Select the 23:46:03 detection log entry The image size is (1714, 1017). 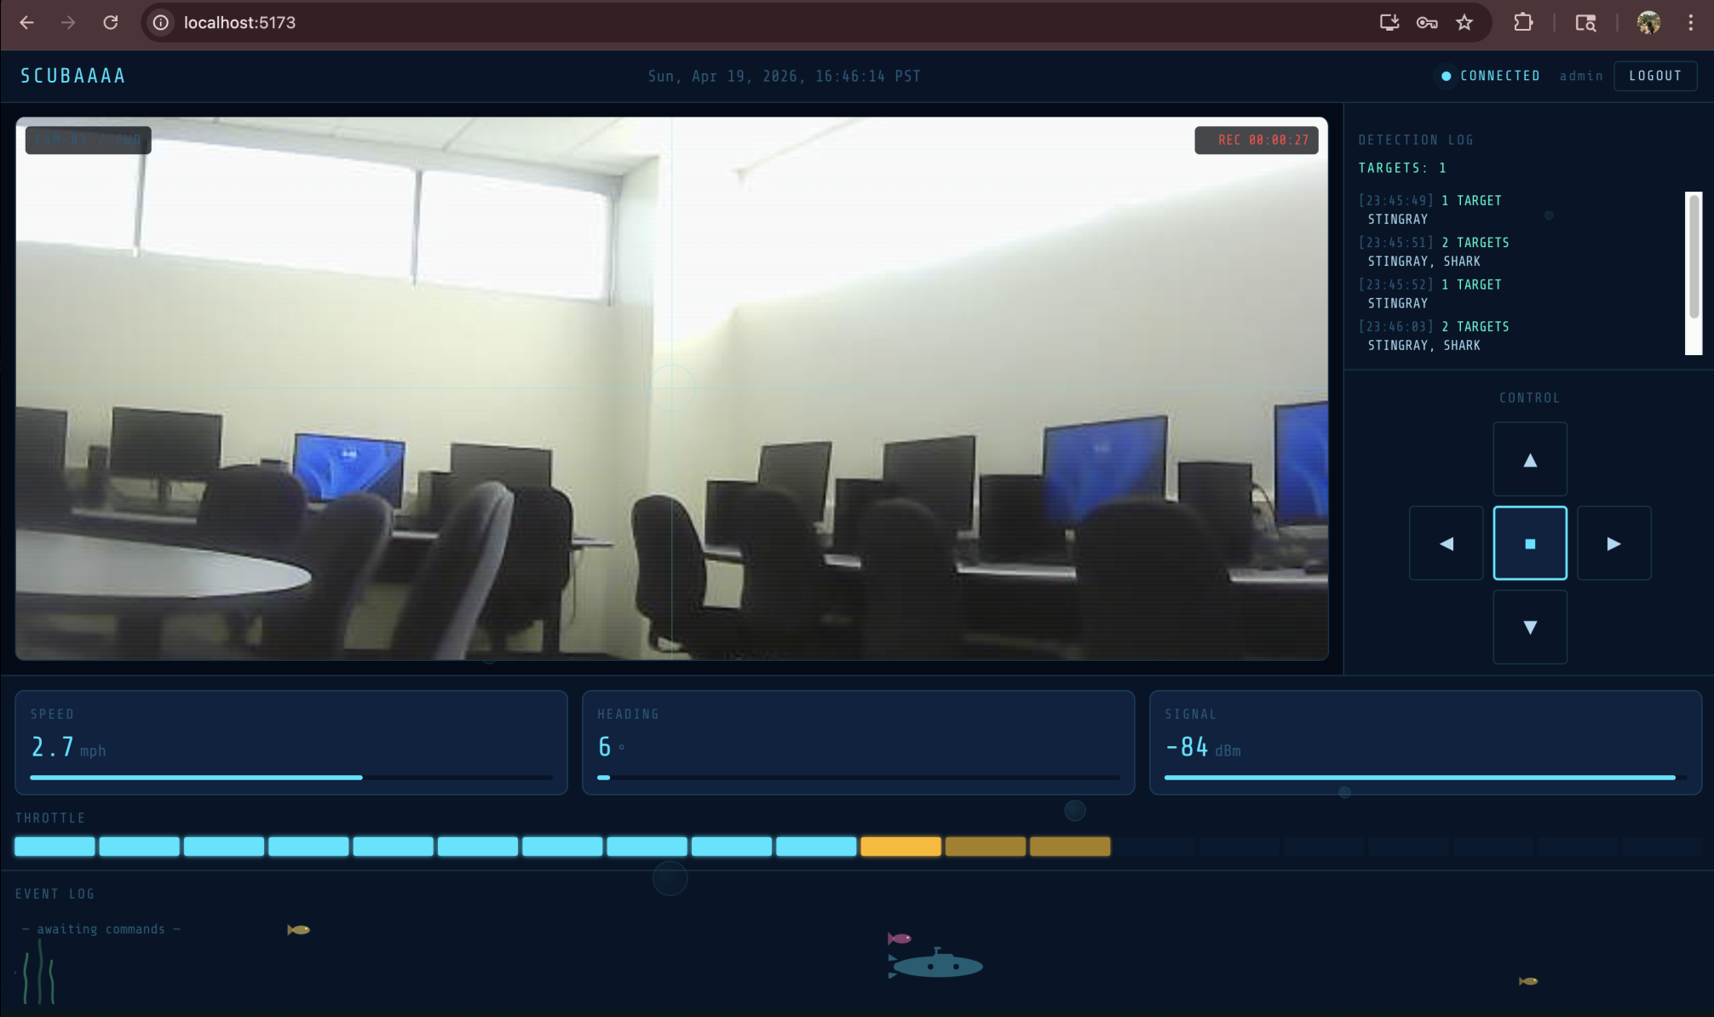tap(1434, 336)
